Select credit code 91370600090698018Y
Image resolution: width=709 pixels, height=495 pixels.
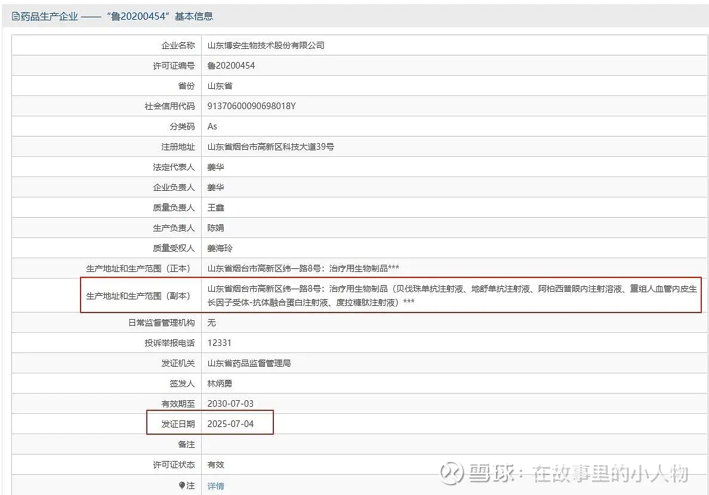pos(251,106)
